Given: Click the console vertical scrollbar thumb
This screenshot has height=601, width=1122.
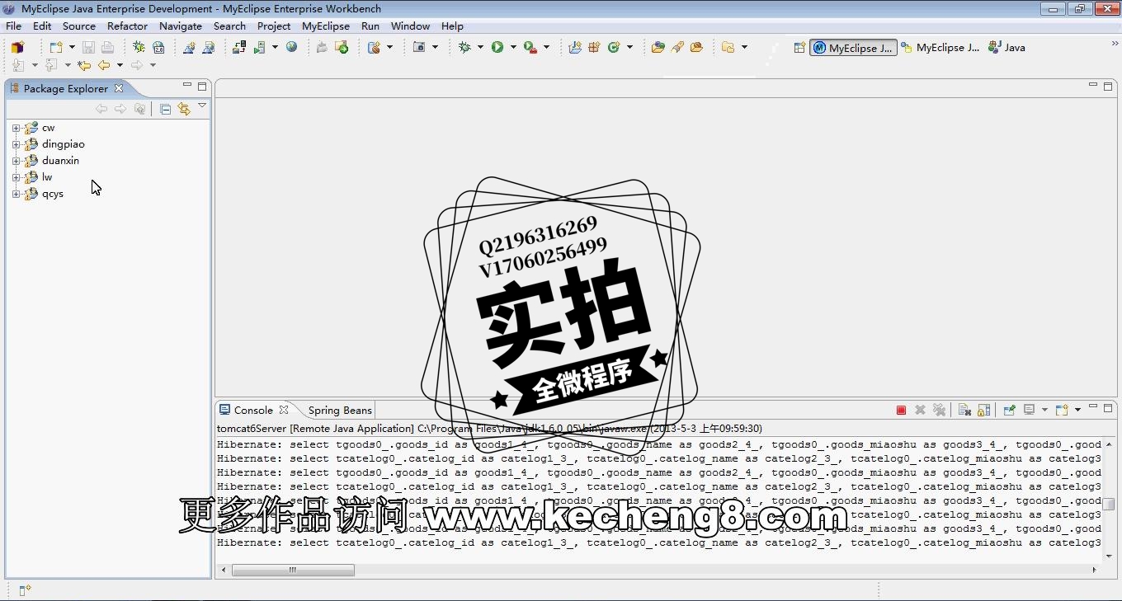Looking at the screenshot, I should 1110,504.
